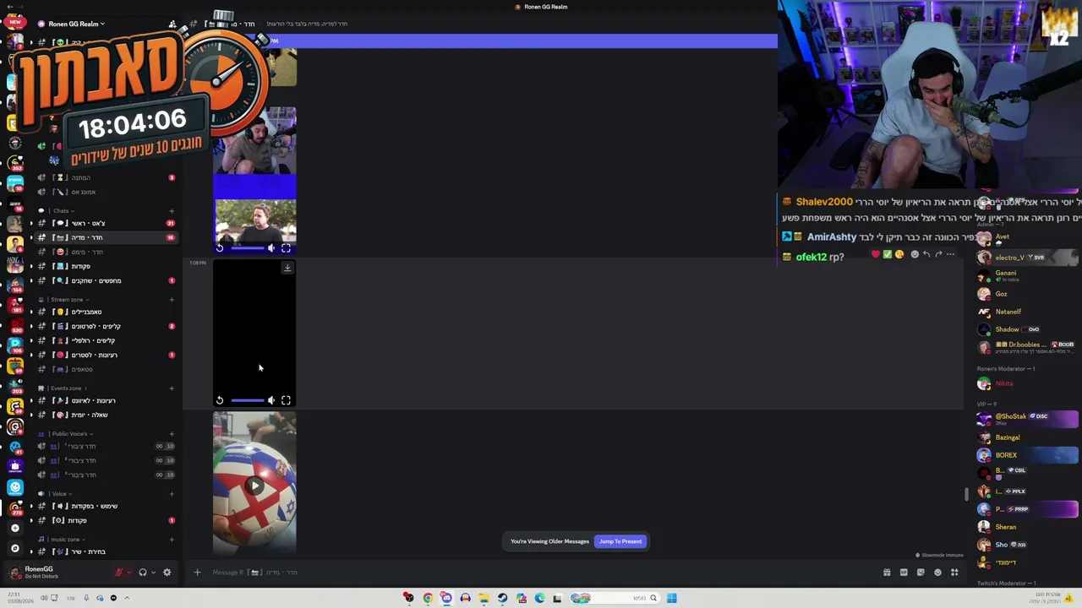Replay the streamer video above the black one

point(220,247)
